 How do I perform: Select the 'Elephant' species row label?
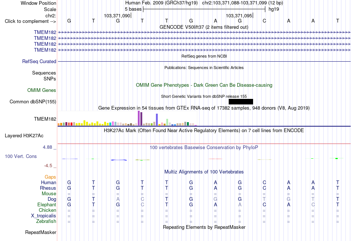[47, 204]
